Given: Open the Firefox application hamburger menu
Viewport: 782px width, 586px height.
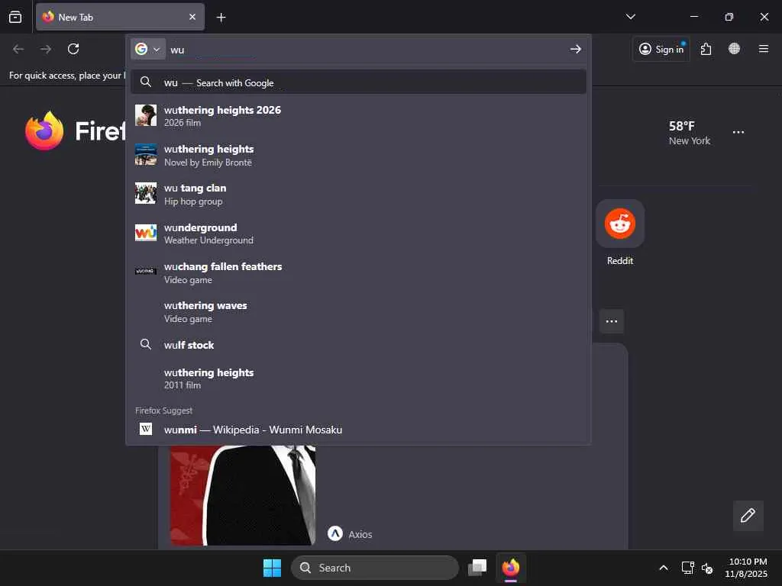Looking at the screenshot, I should 763,49.
